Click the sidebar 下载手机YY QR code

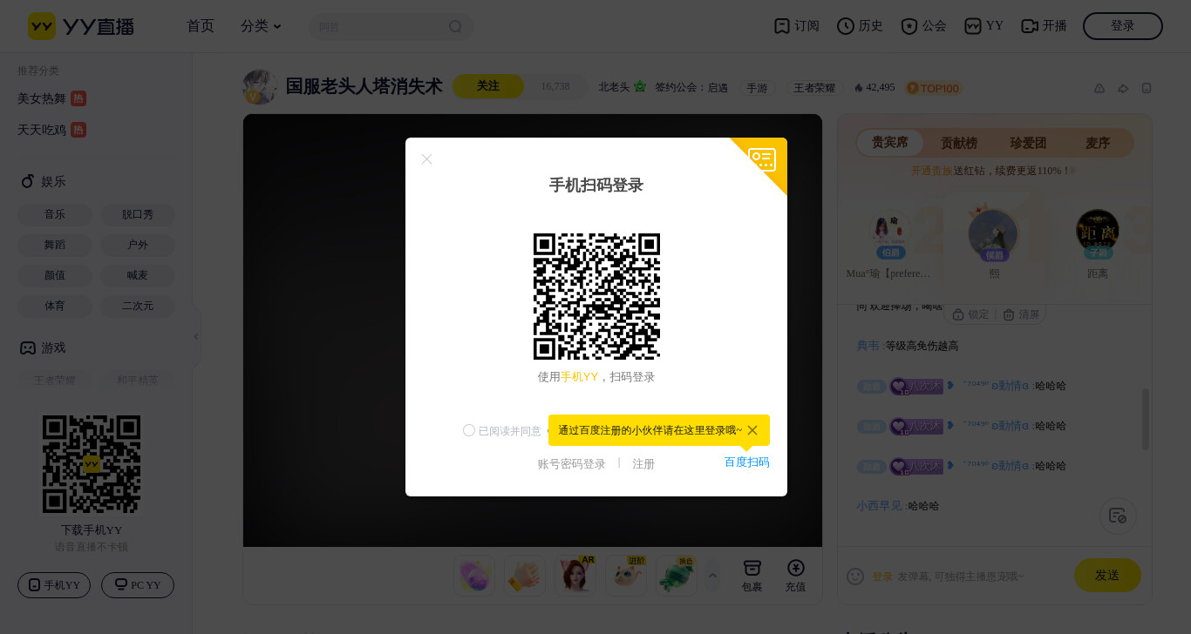(92, 464)
